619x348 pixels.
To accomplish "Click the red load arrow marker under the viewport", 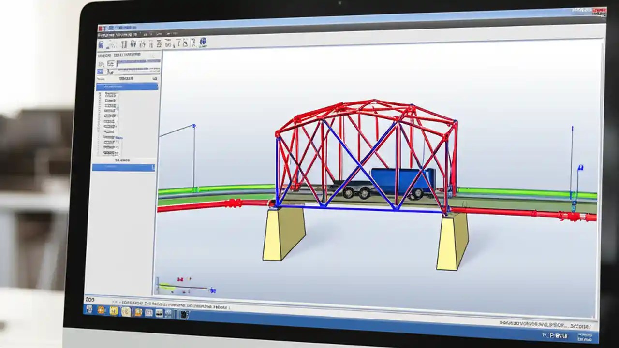I will coord(180,279).
